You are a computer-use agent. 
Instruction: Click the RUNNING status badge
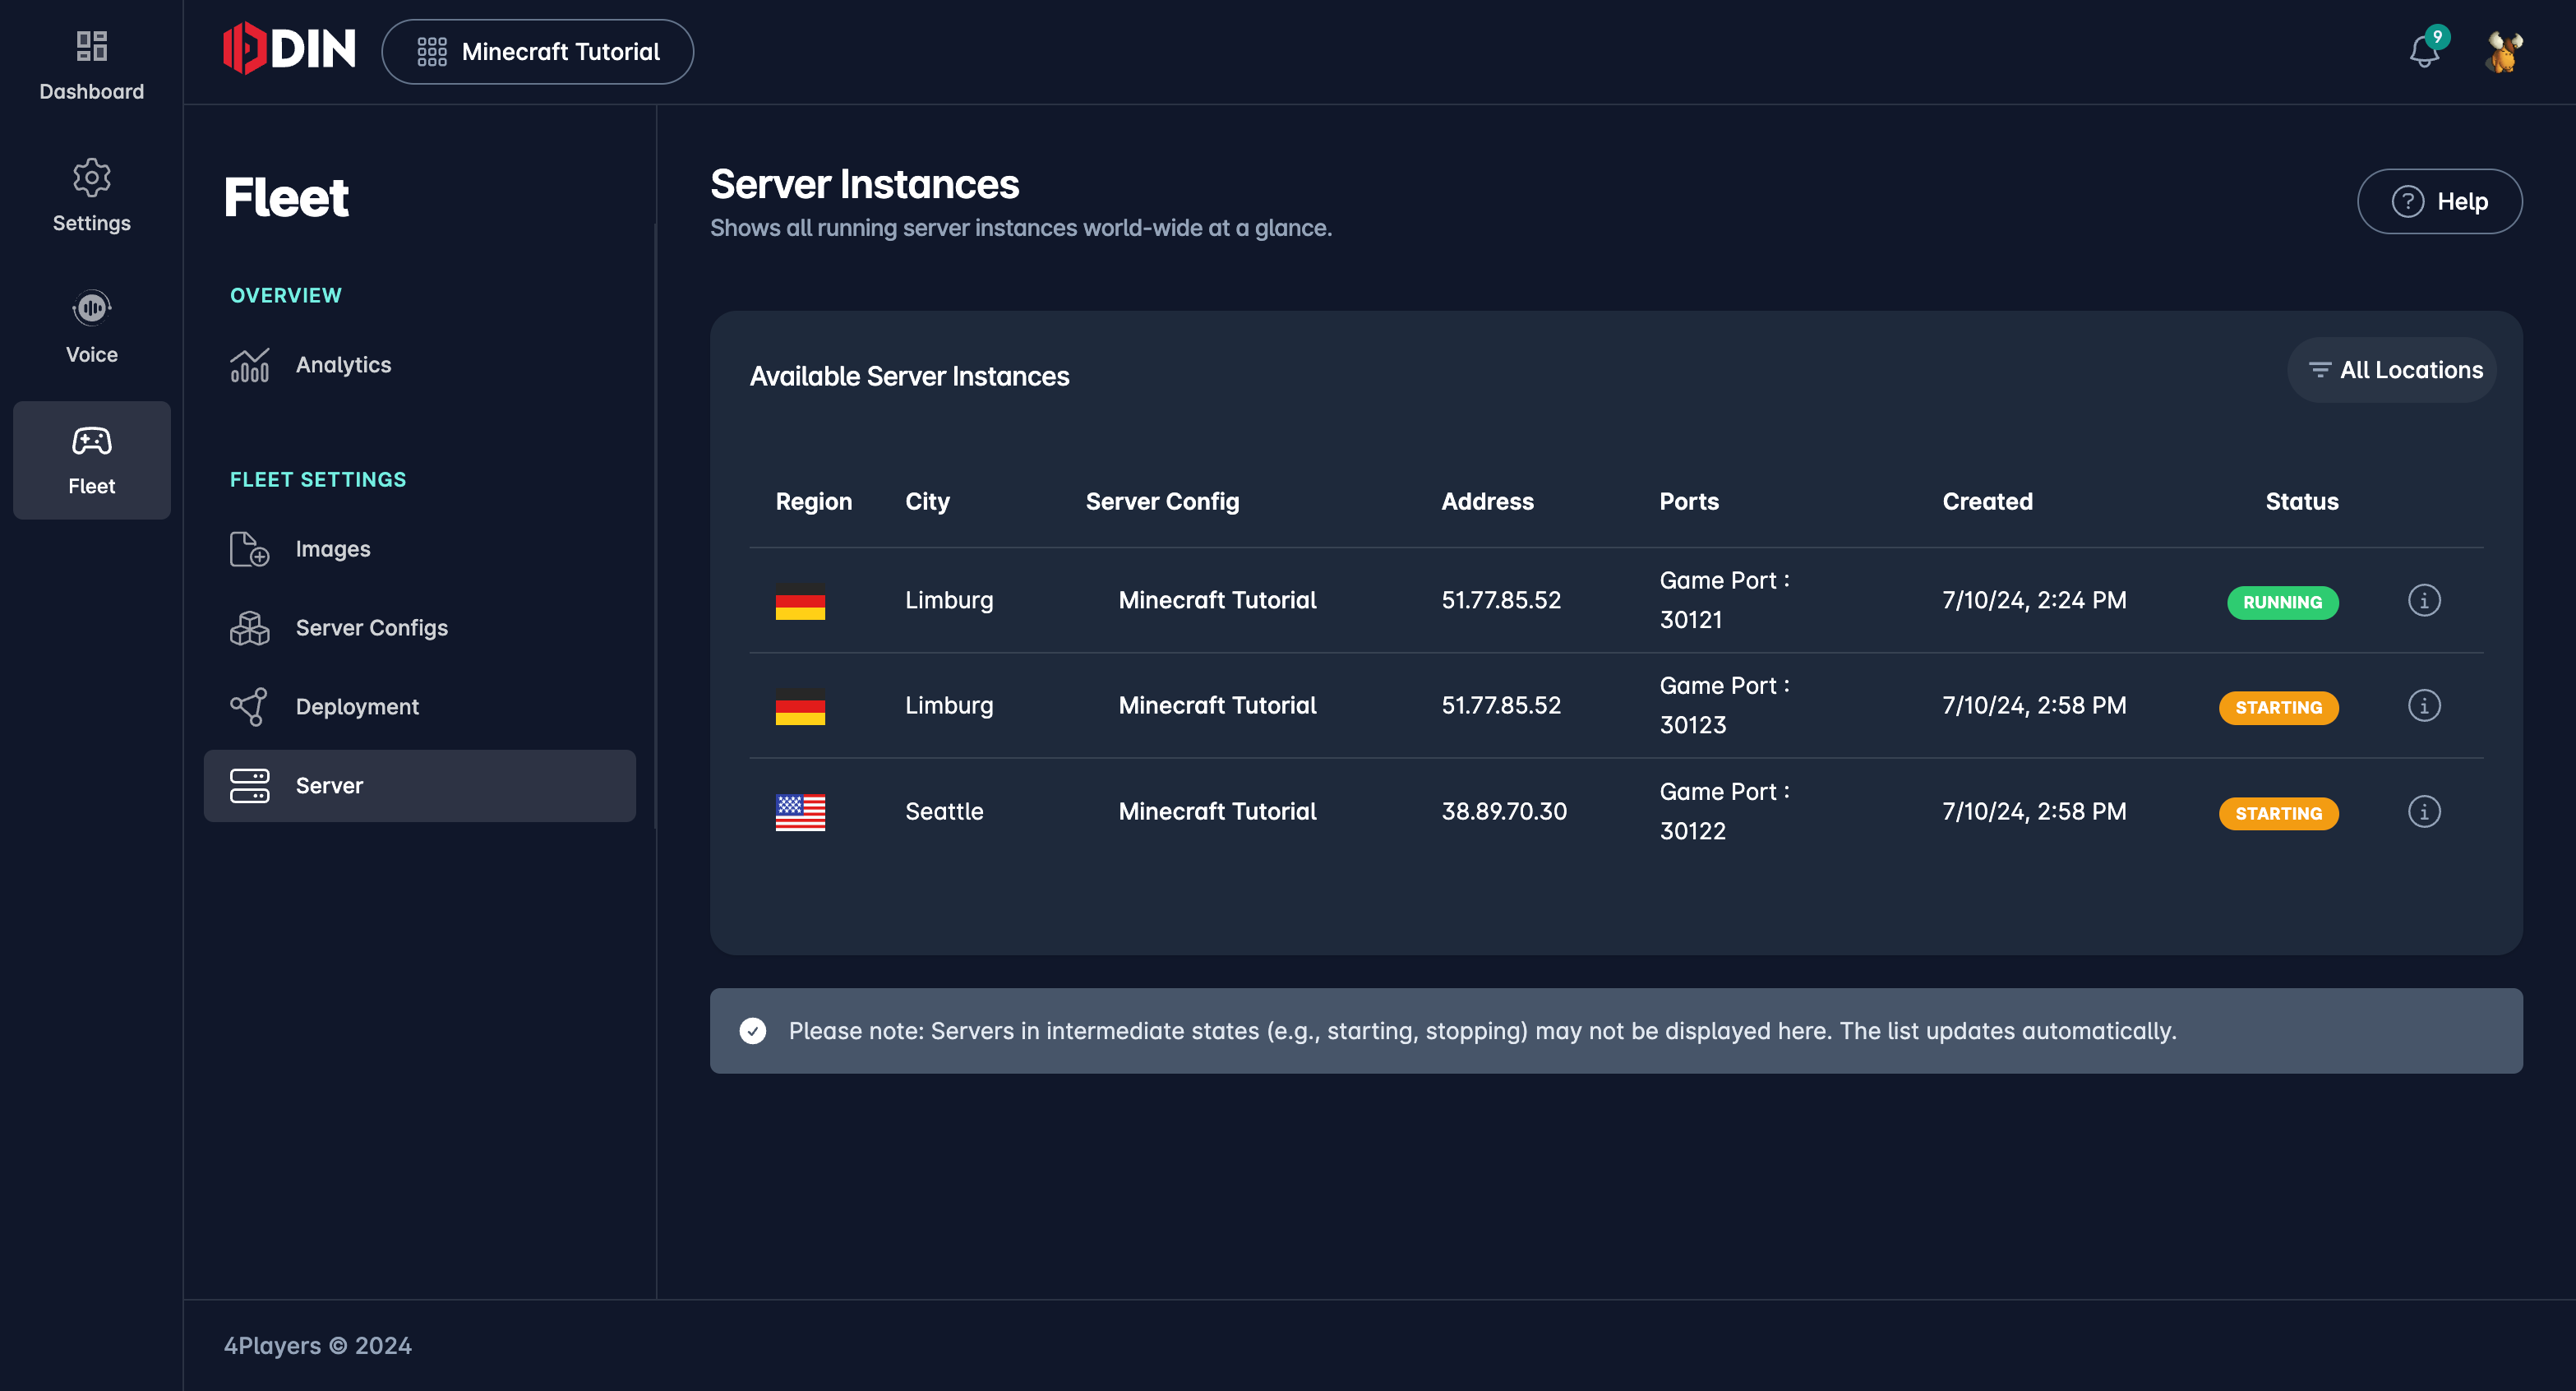(x=2282, y=602)
